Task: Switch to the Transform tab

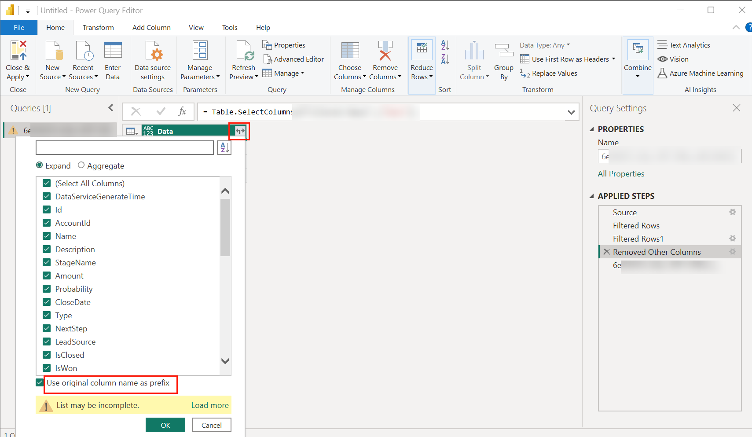Action: coord(98,27)
